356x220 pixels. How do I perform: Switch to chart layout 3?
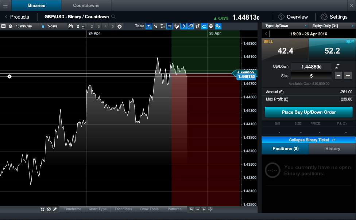pos(99,26)
